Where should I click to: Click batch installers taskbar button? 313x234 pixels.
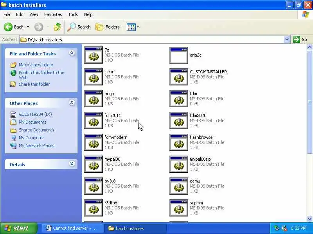coord(135,228)
